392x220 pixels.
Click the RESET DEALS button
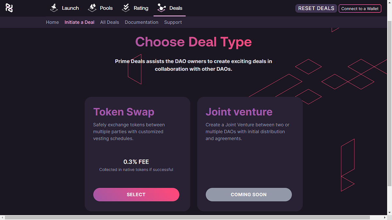tap(316, 8)
